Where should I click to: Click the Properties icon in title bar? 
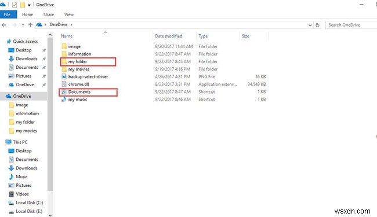[14, 5]
